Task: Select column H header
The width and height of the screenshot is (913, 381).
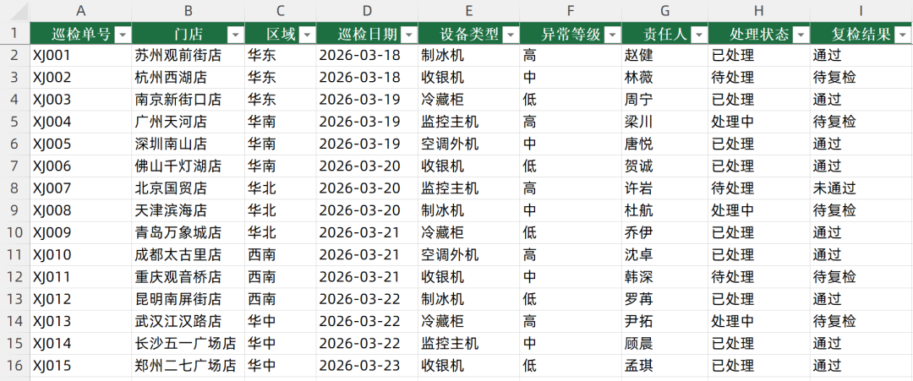Action: tap(758, 10)
